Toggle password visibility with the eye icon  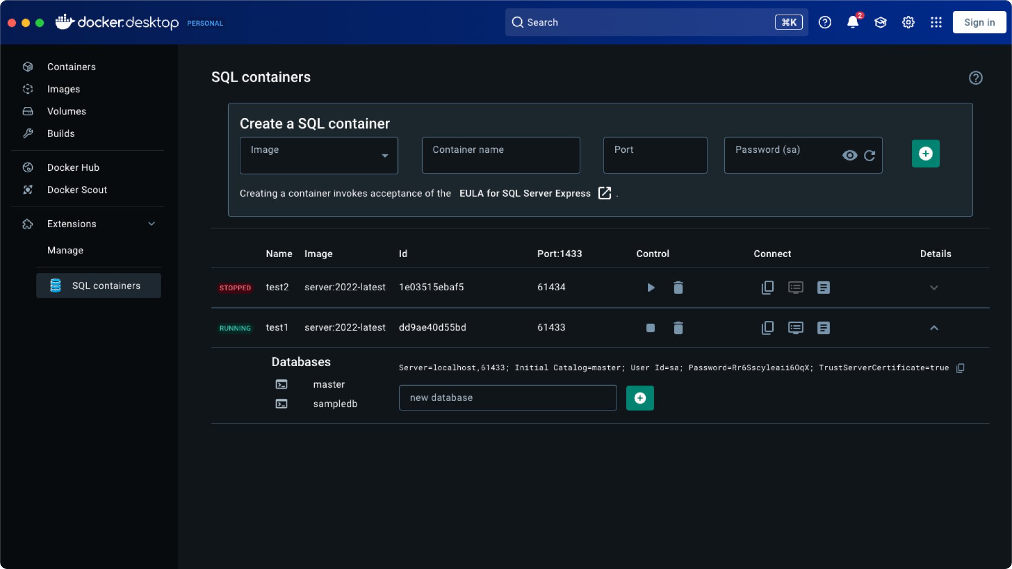(849, 155)
